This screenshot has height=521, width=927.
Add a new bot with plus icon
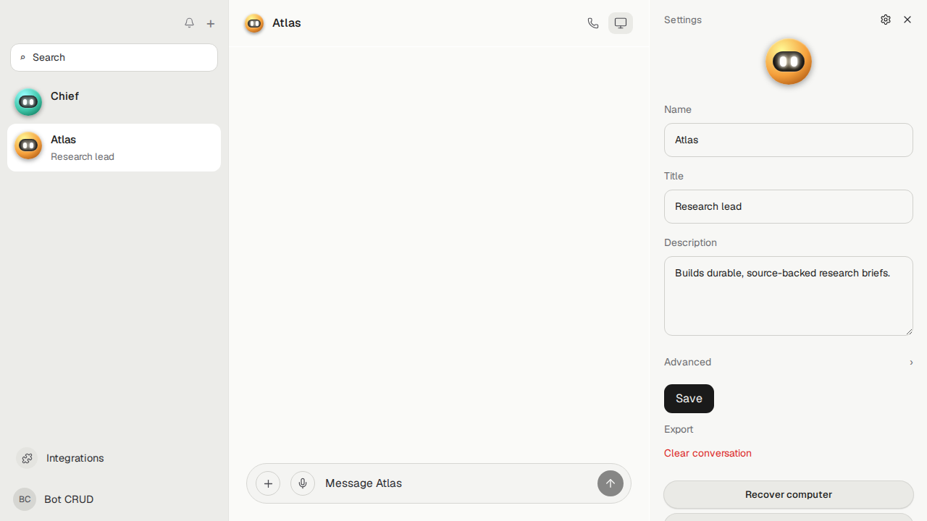point(211,24)
